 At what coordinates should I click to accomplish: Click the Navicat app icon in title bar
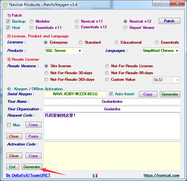click(x=5, y=5)
